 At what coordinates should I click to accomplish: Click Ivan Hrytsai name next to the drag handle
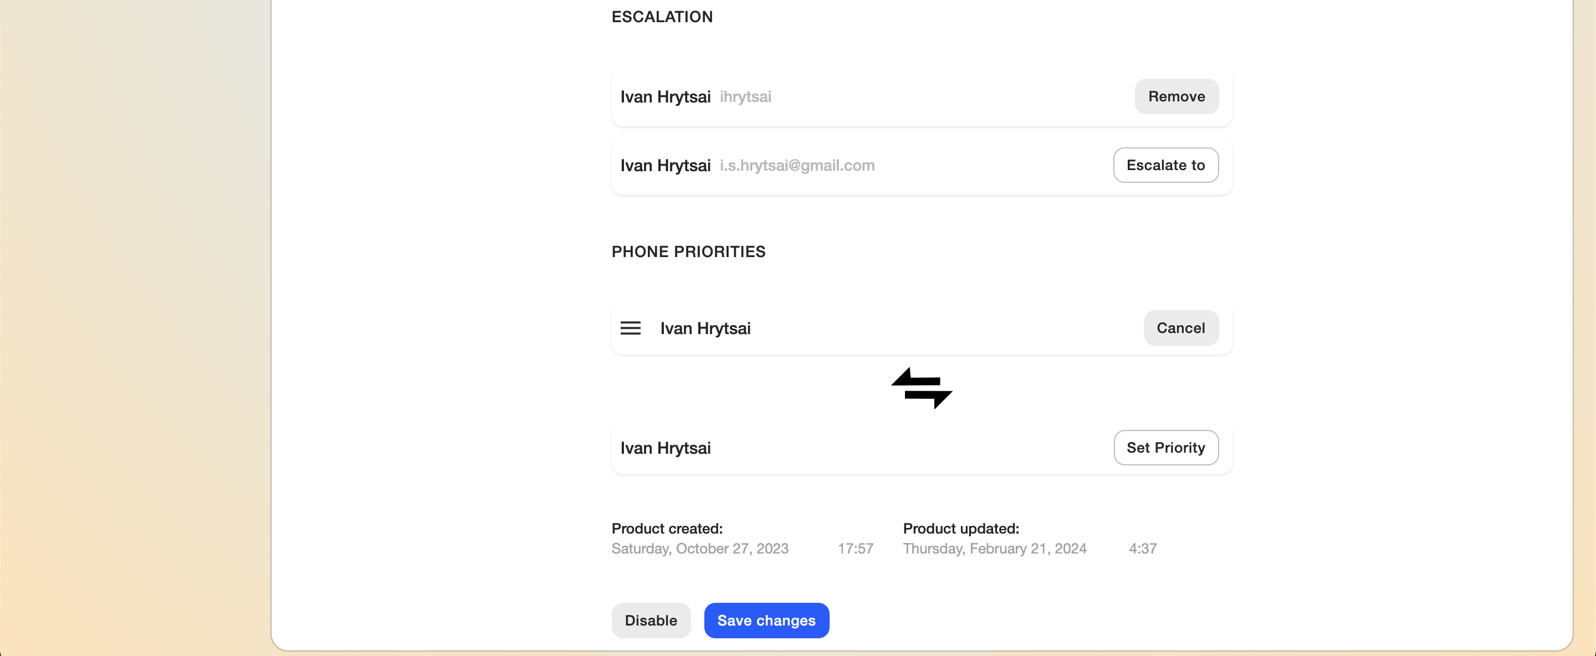click(705, 329)
